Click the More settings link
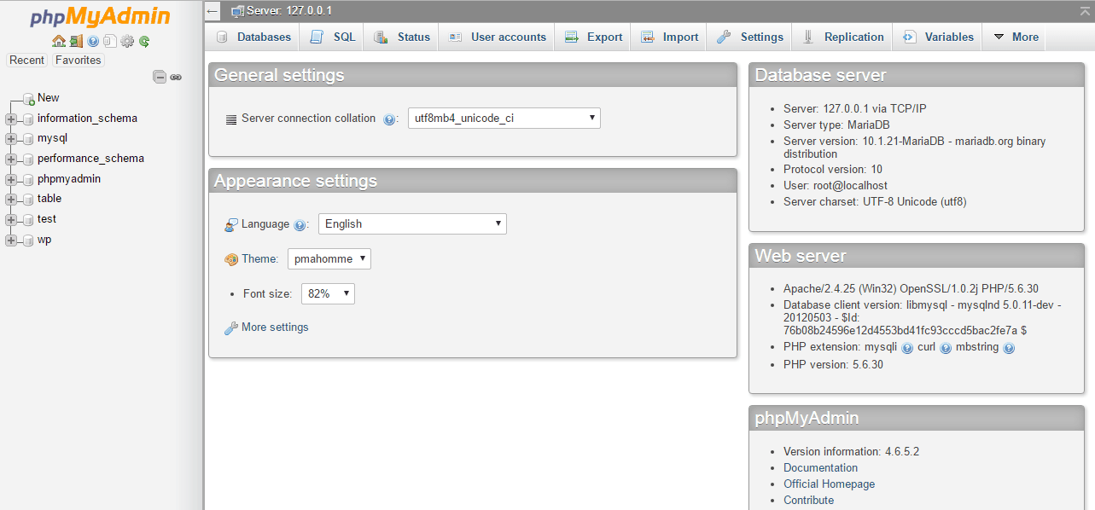 click(275, 327)
